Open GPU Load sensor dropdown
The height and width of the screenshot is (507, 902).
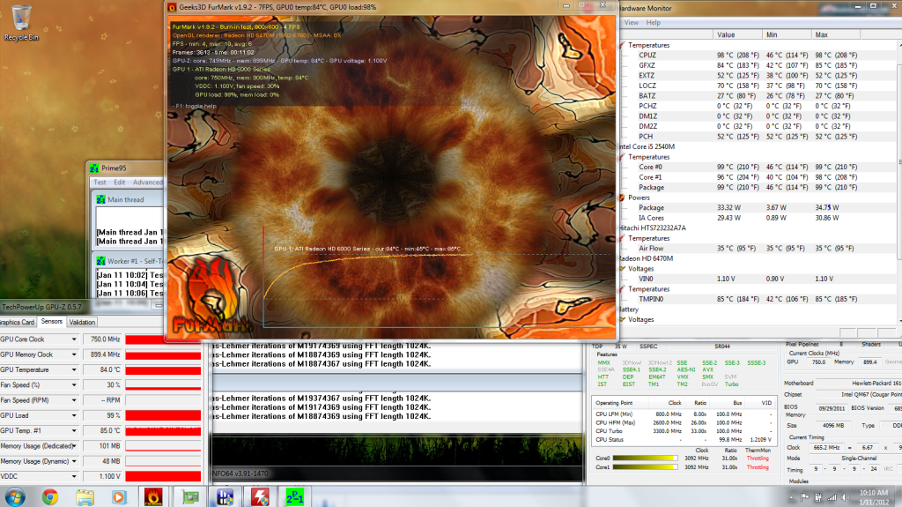(x=74, y=415)
